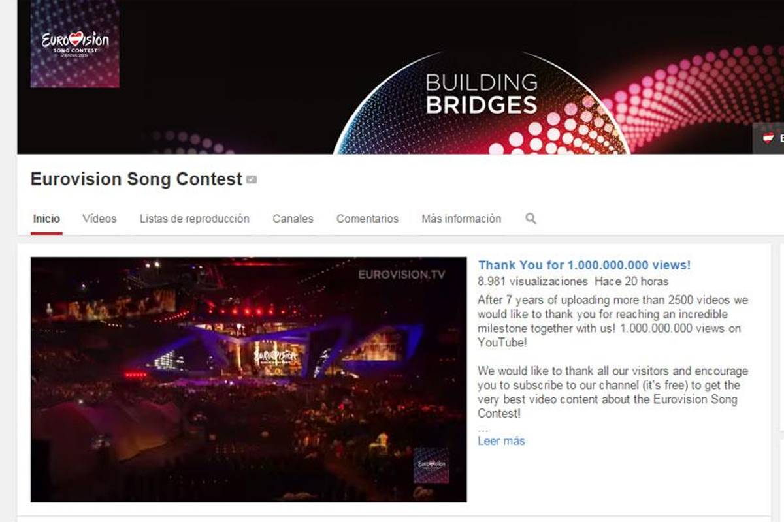Open the channel search magnifier icon

pyautogui.click(x=531, y=219)
